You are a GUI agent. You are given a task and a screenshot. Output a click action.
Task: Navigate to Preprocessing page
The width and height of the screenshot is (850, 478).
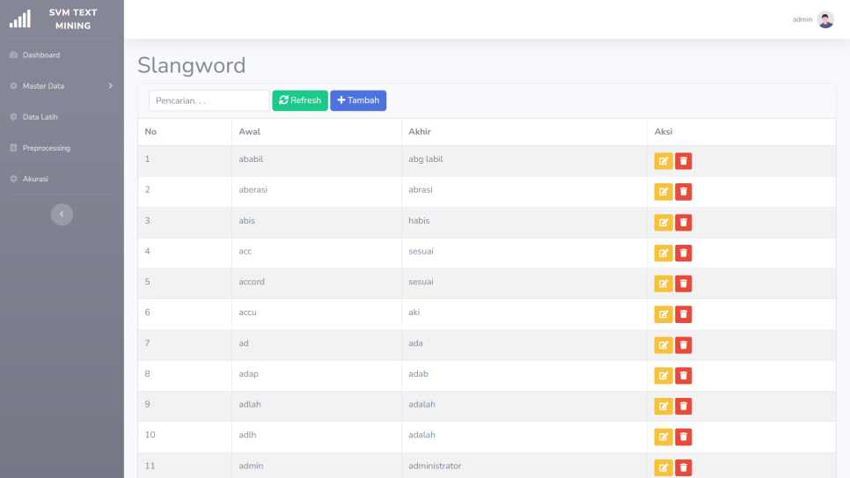(x=46, y=148)
